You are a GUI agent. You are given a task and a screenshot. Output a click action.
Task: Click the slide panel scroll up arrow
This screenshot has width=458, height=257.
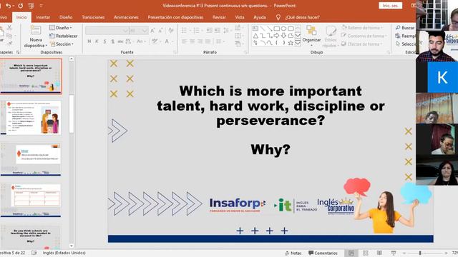[x=72, y=59]
